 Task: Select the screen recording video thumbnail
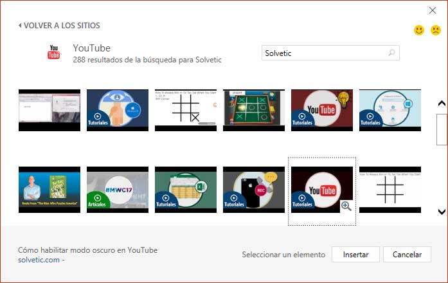(x=49, y=111)
